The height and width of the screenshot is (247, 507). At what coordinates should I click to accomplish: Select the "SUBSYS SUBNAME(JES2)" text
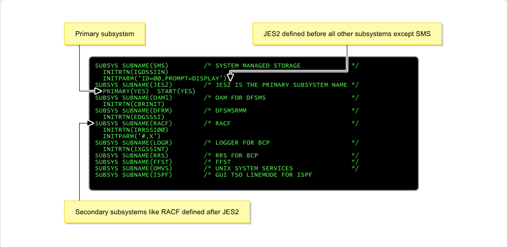(x=134, y=85)
